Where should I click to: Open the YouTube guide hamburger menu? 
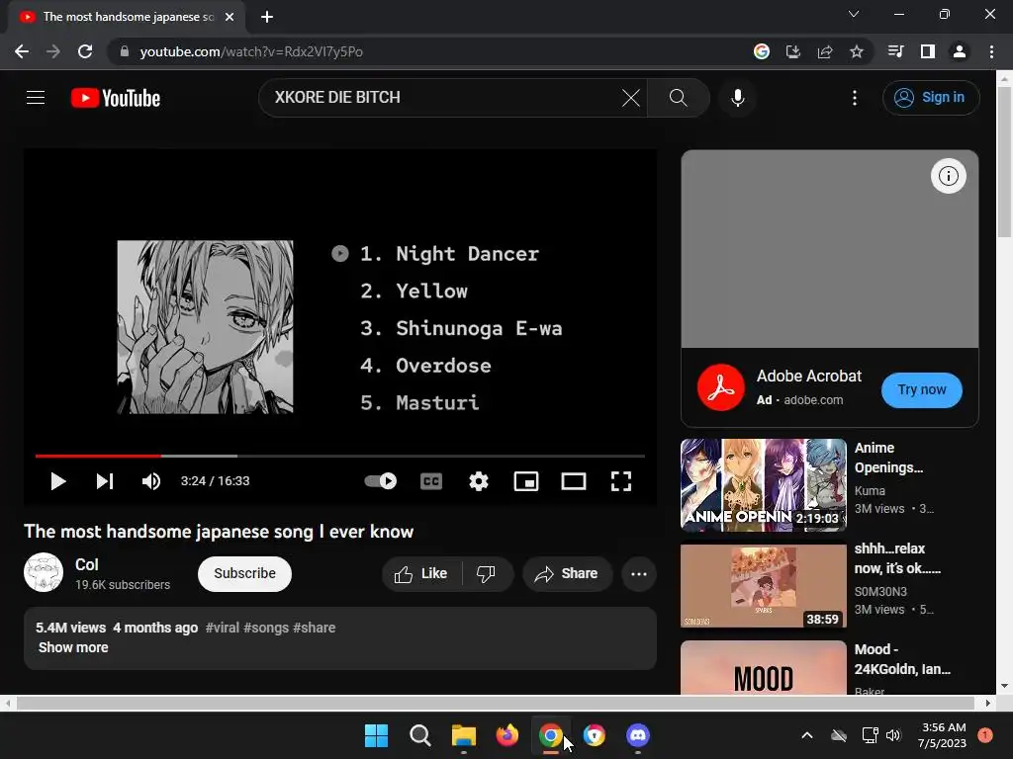[x=36, y=98]
